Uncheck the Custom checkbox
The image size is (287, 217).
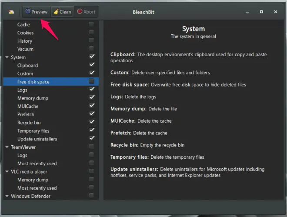point(92,73)
